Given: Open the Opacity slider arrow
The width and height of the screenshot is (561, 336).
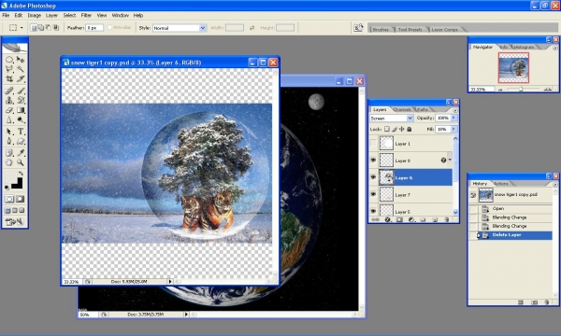Looking at the screenshot, I should click(453, 118).
